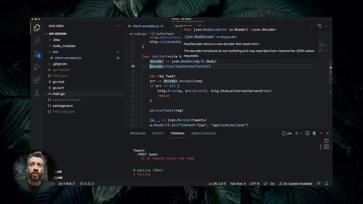This screenshot has height=204, width=363.
Task: Open FEED.json in the file tree
Action: [60, 76]
